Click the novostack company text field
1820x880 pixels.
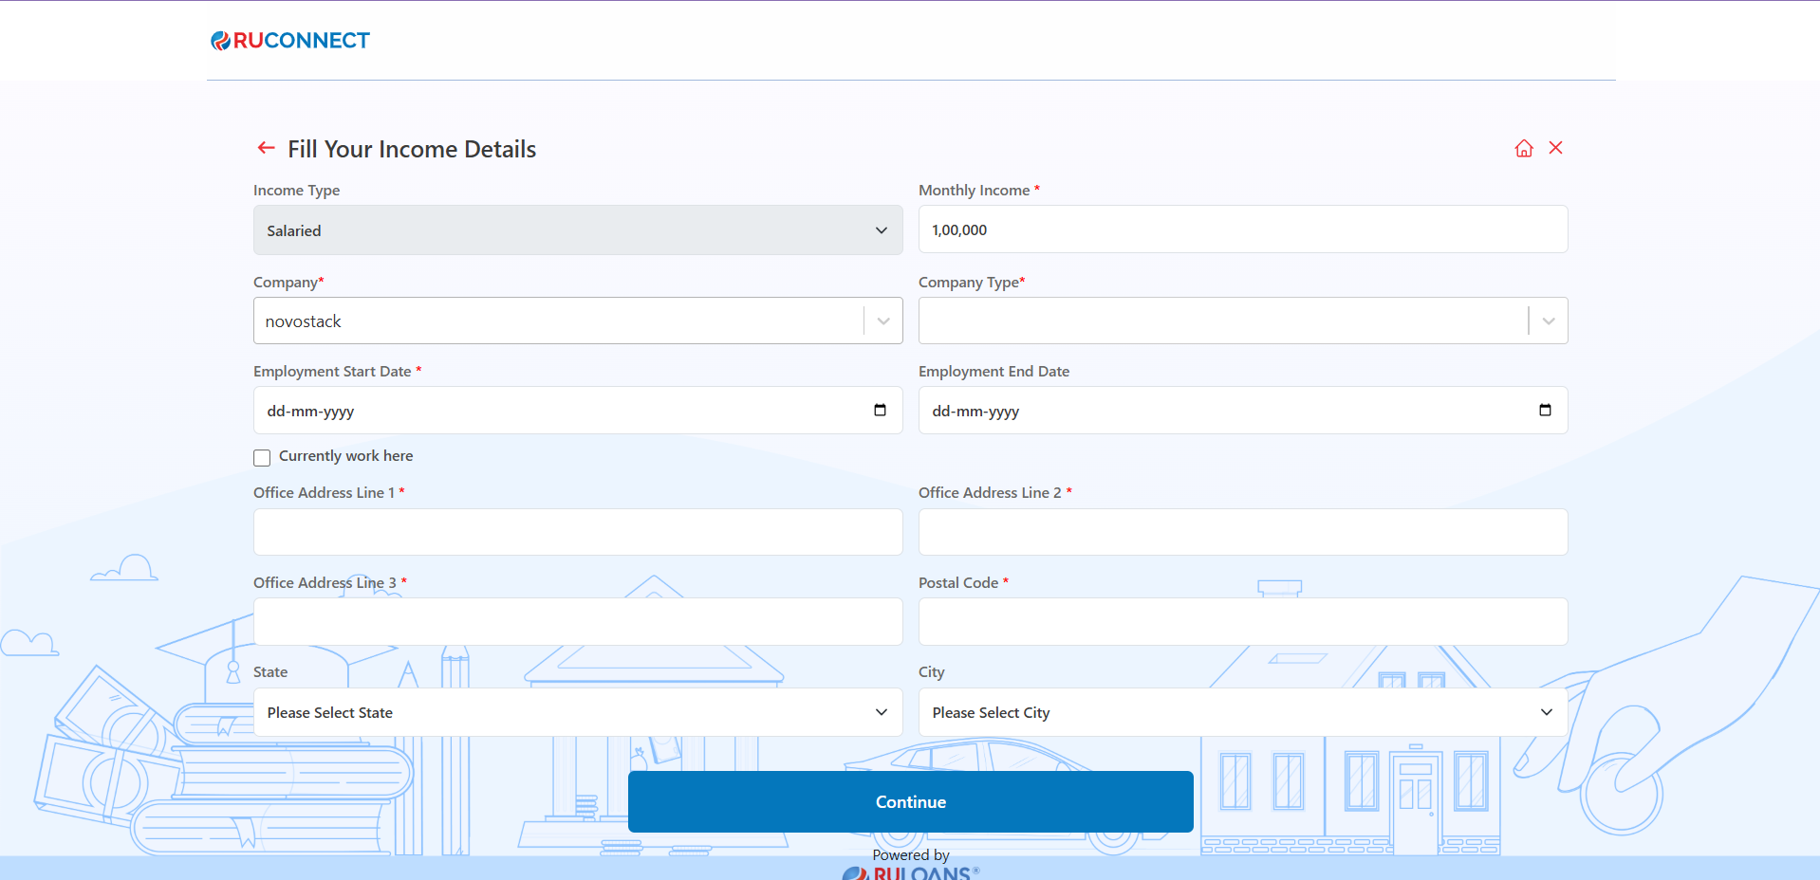click(x=558, y=321)
